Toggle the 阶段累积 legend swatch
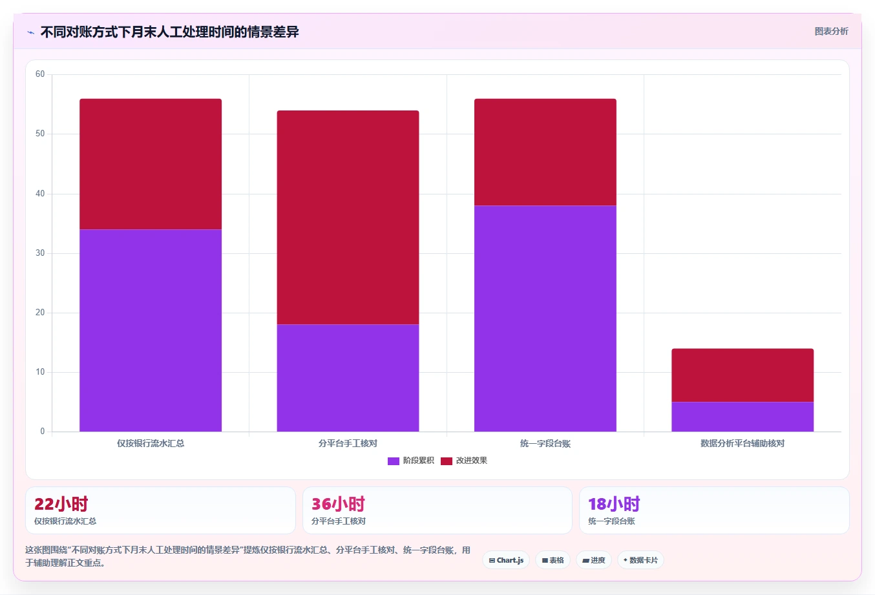The width and height of the screenshot is (875, 595). coord(393,461)
